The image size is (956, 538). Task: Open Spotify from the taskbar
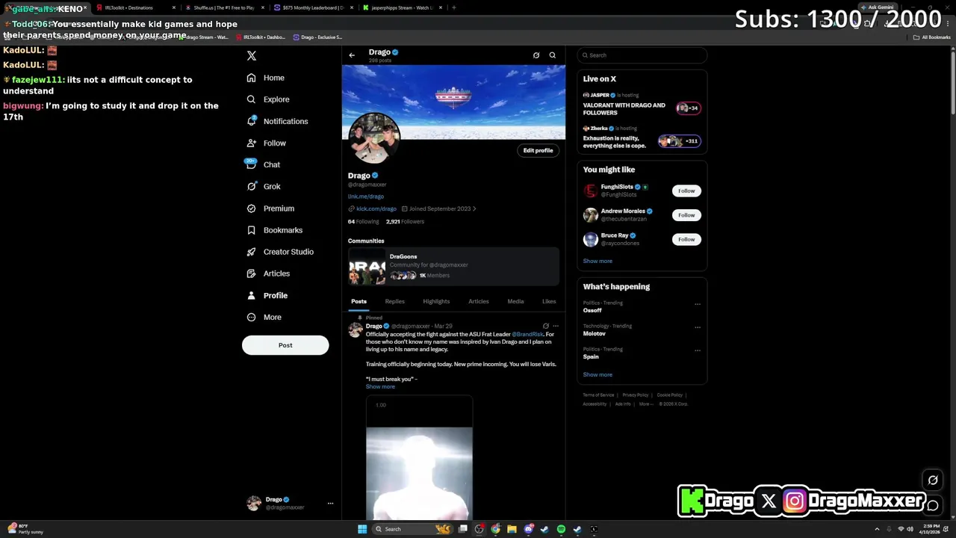[x=561, y=529]
